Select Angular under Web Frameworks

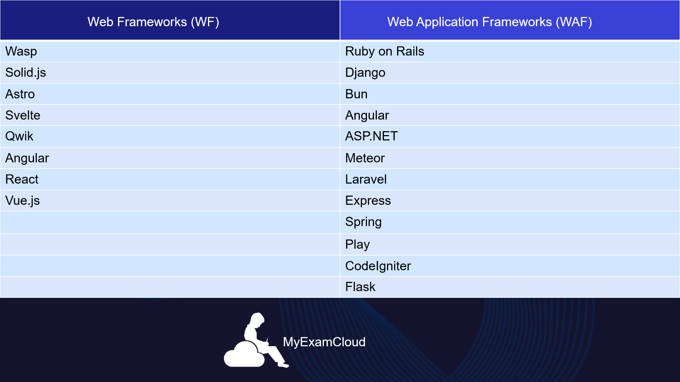pos(27,158)
